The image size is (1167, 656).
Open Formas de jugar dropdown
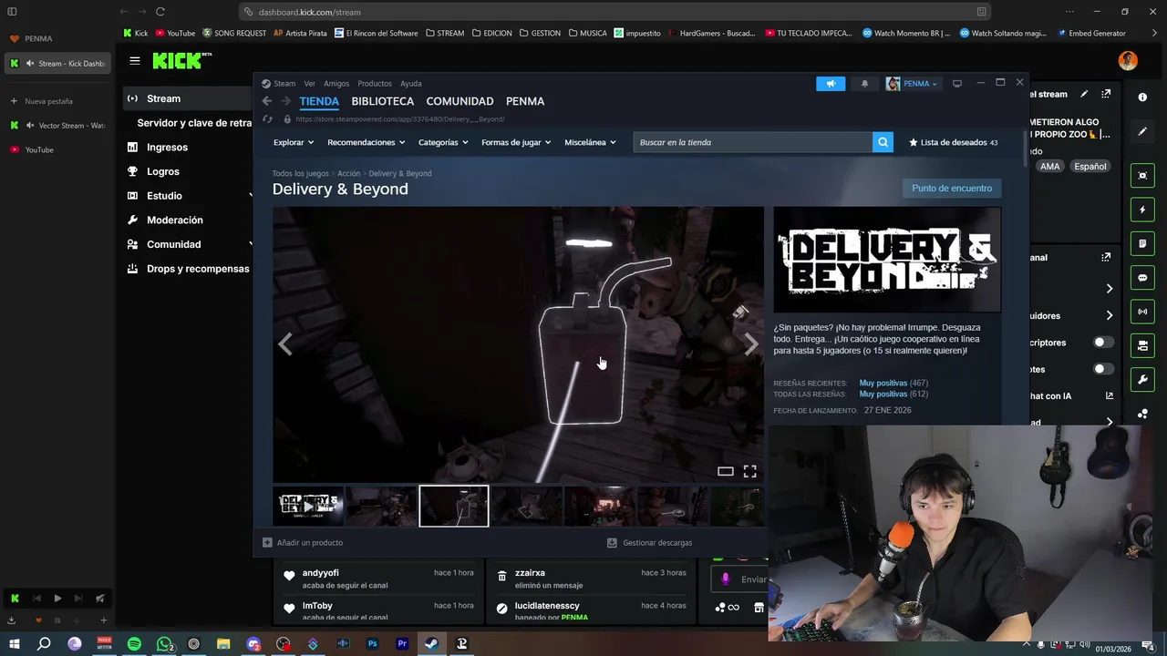(x=516, y=142)
